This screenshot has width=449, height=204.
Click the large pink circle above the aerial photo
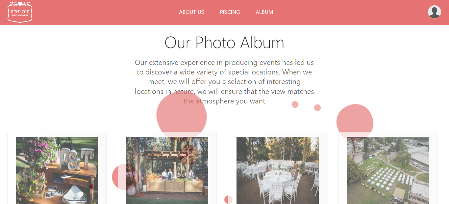click(x=355, y=123)
